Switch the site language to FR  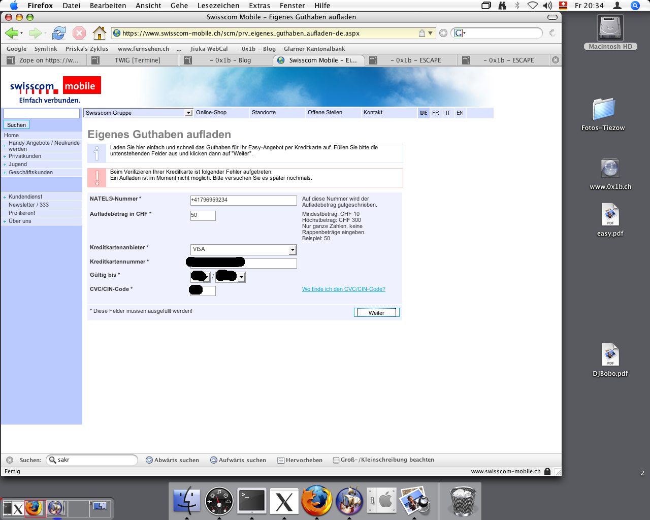coord(435,113)
